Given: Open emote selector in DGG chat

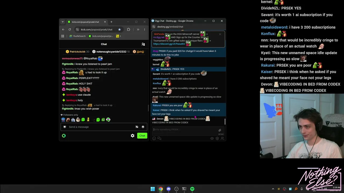Looking at the screenshot, I should 154,138.
